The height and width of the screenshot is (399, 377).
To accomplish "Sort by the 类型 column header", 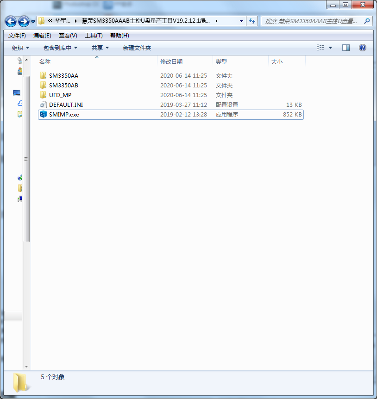I will click(x=221, y=62).
